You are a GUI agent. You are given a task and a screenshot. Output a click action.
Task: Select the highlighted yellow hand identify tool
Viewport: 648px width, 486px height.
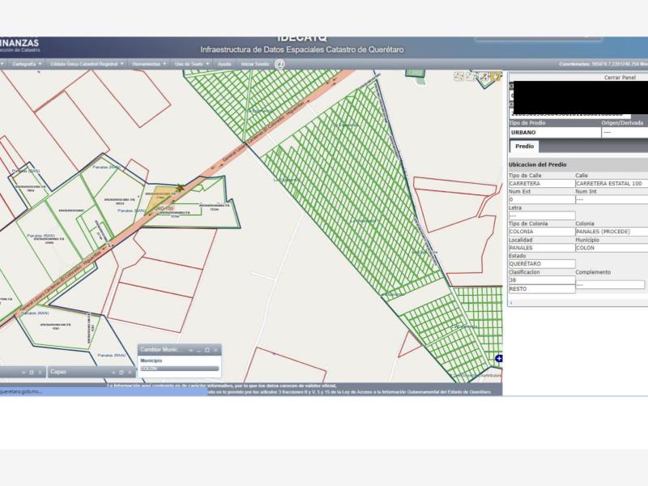point(496,76)
